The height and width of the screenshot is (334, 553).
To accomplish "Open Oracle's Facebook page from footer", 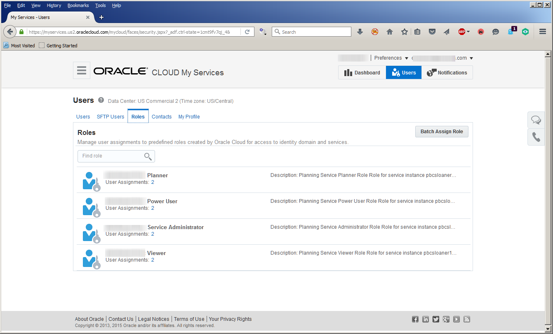I will 415,319.
